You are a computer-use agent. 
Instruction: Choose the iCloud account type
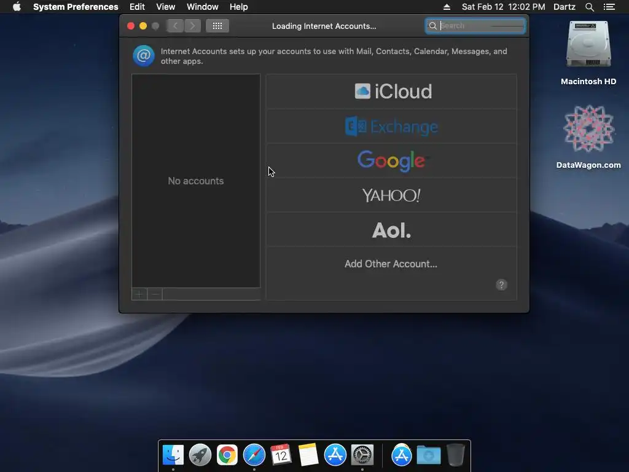pos(391,91)
